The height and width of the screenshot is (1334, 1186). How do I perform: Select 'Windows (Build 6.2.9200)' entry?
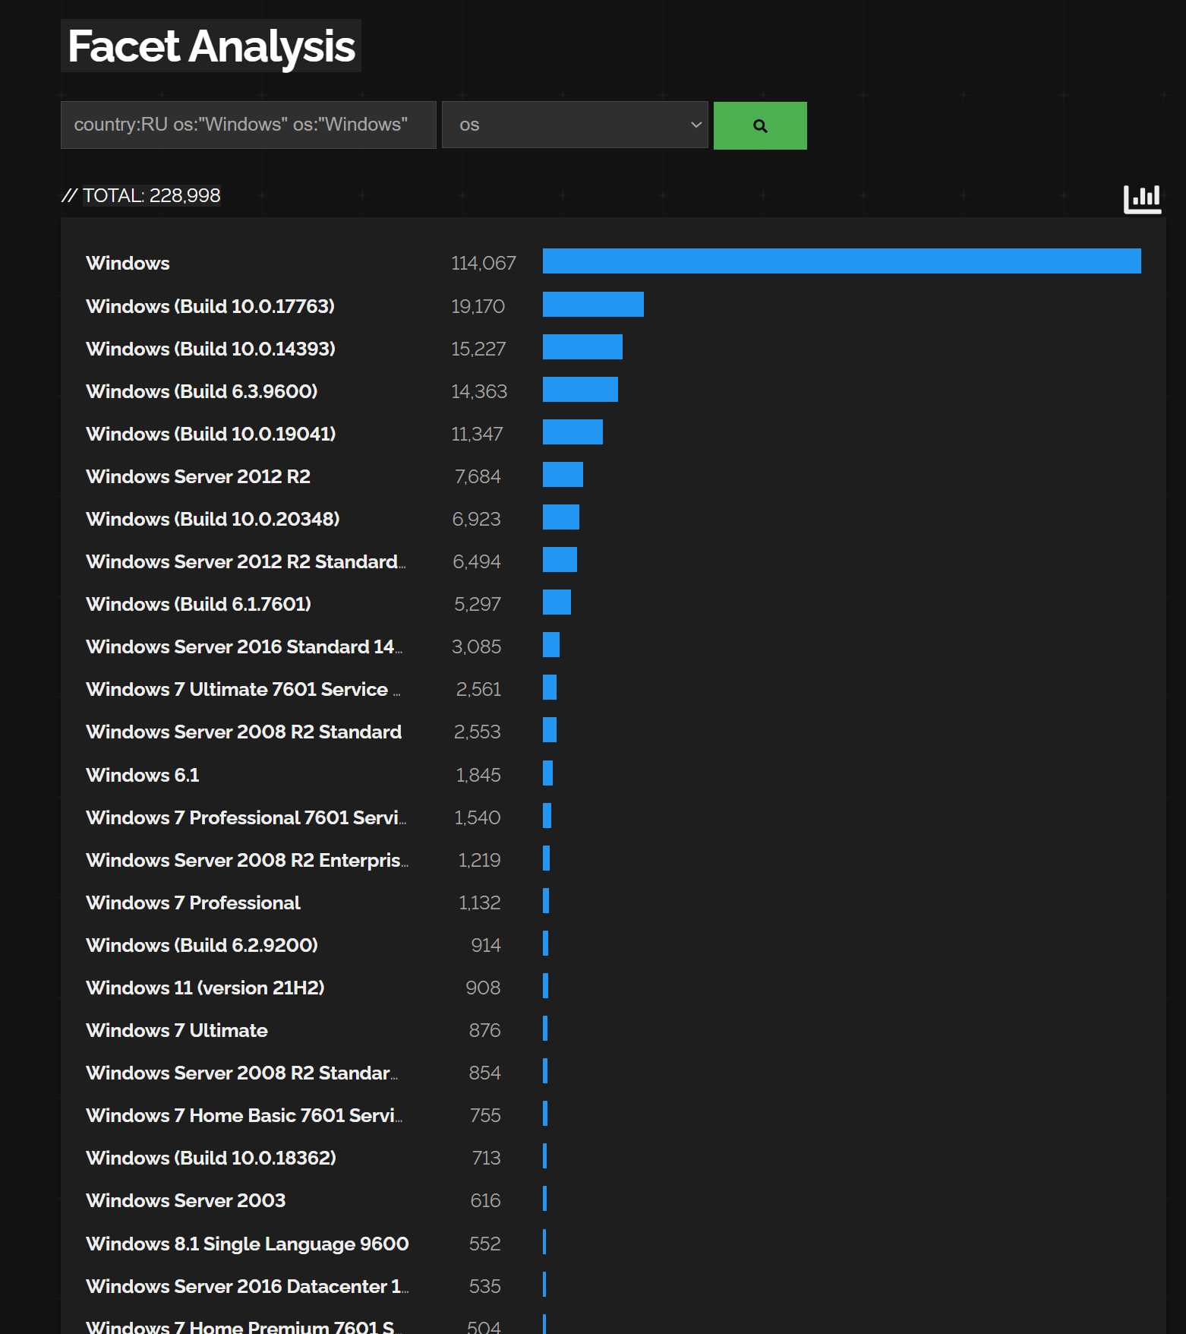click(202, 945)
